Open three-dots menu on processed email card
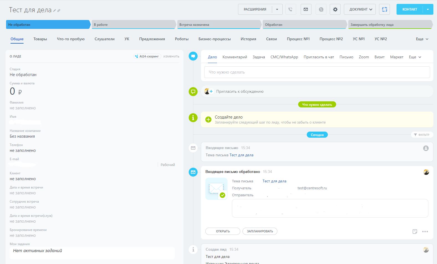This screenshot has height=264, width=437. [425, 232]
